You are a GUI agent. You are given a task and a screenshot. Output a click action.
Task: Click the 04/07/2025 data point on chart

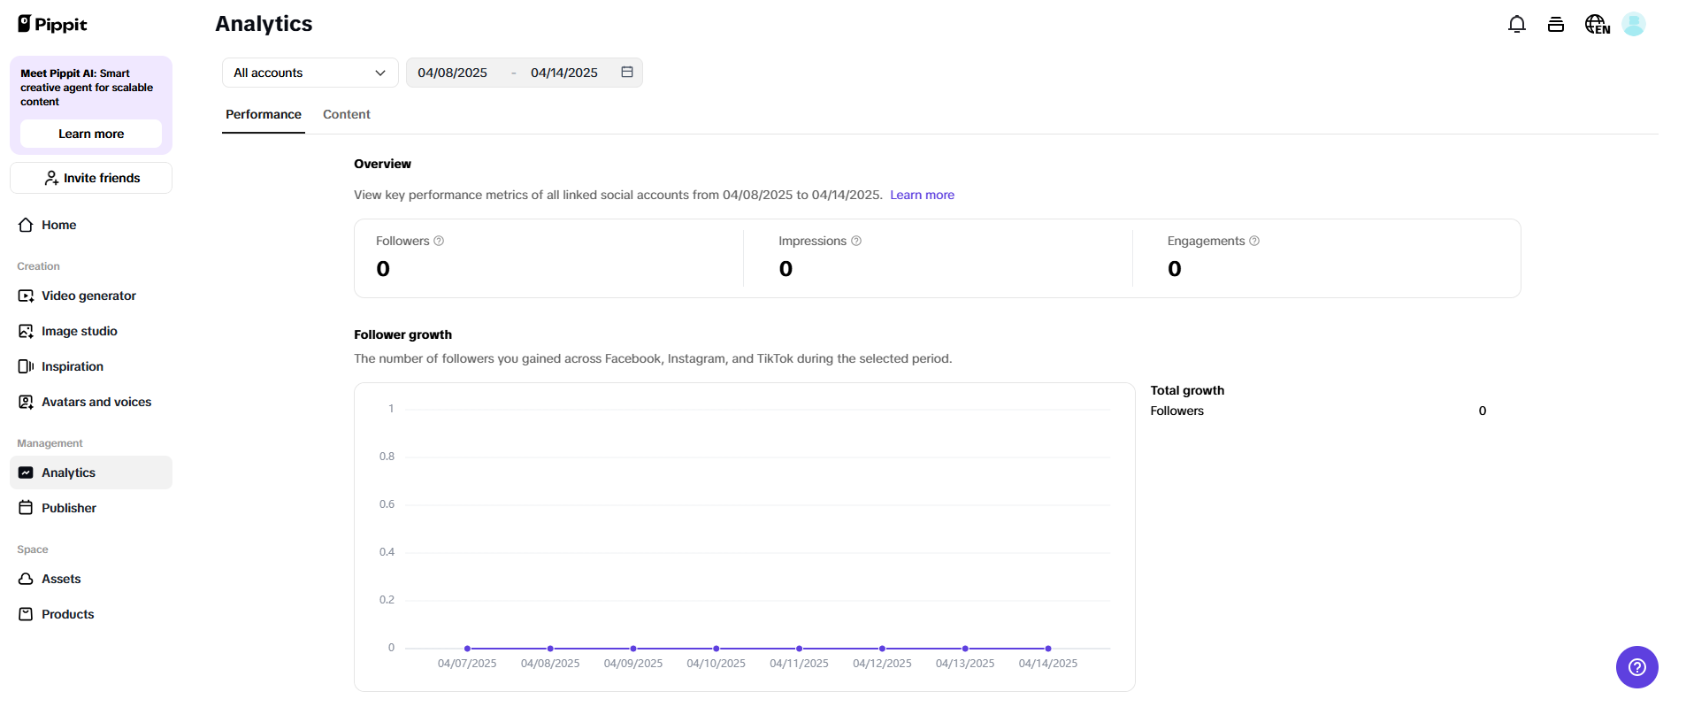pyautogui.click(x=467, y=649)
